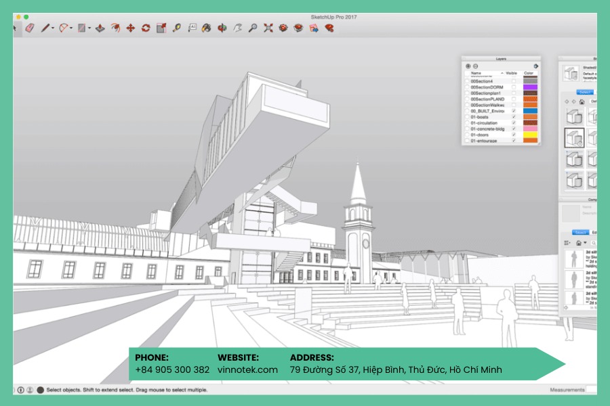Screen dimensions: 610x406
Task: Sort layers by Name column header
Action: pyautogui.click(x=476, y=73)
